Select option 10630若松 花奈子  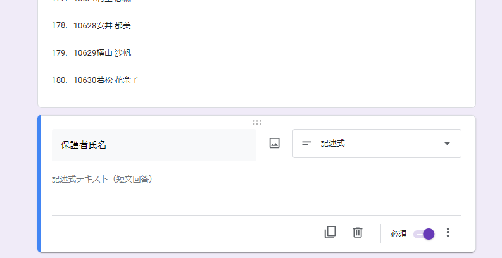[x=106, y=80]
